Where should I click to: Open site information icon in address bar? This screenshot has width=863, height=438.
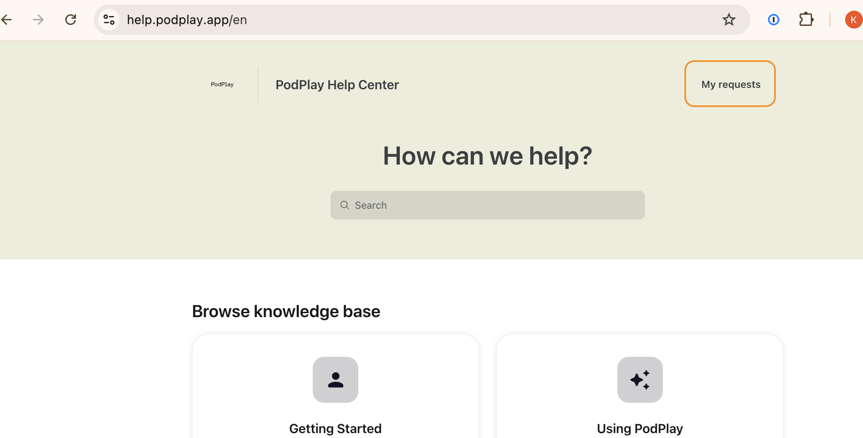tap(109, 20)
